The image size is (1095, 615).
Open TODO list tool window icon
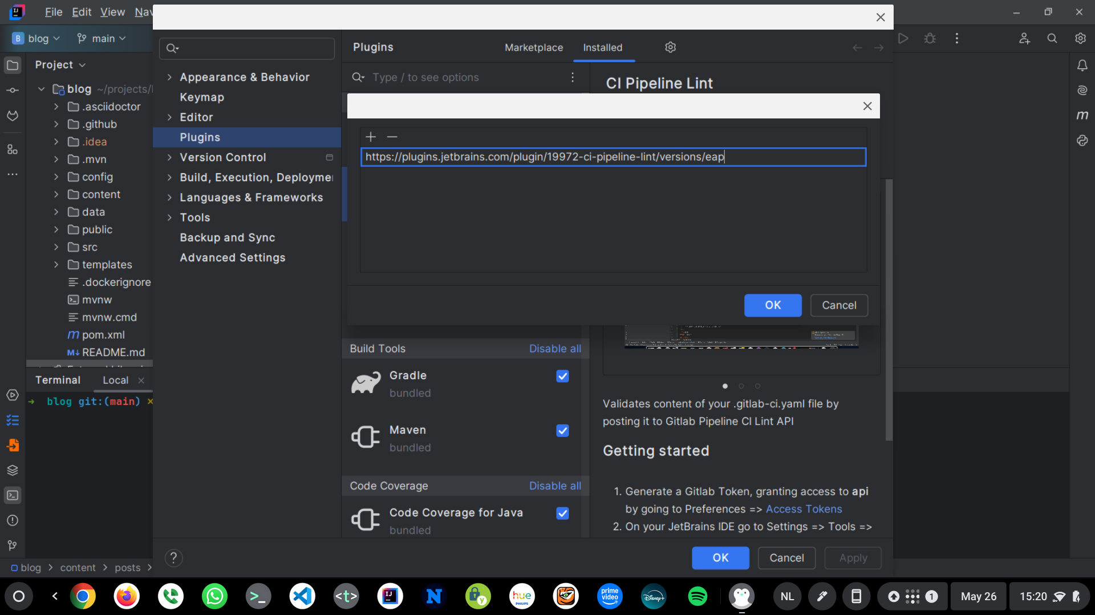13,420
